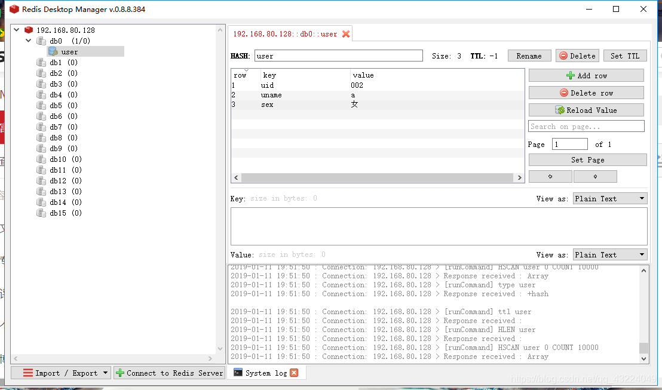Add a row to the hash

point(586,76)
